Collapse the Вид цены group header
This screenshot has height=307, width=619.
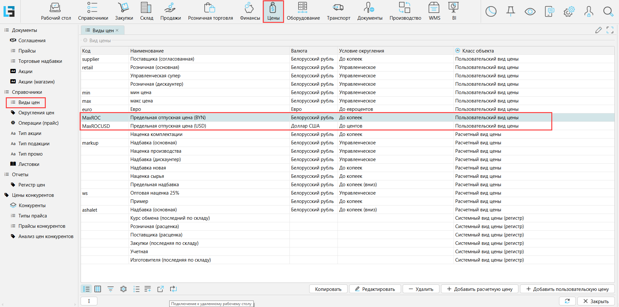(x=85, y=41)
